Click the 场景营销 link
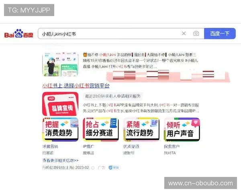The height and width of the screenshot is (193, 241). pyautogui.click(x=50, y=146)
